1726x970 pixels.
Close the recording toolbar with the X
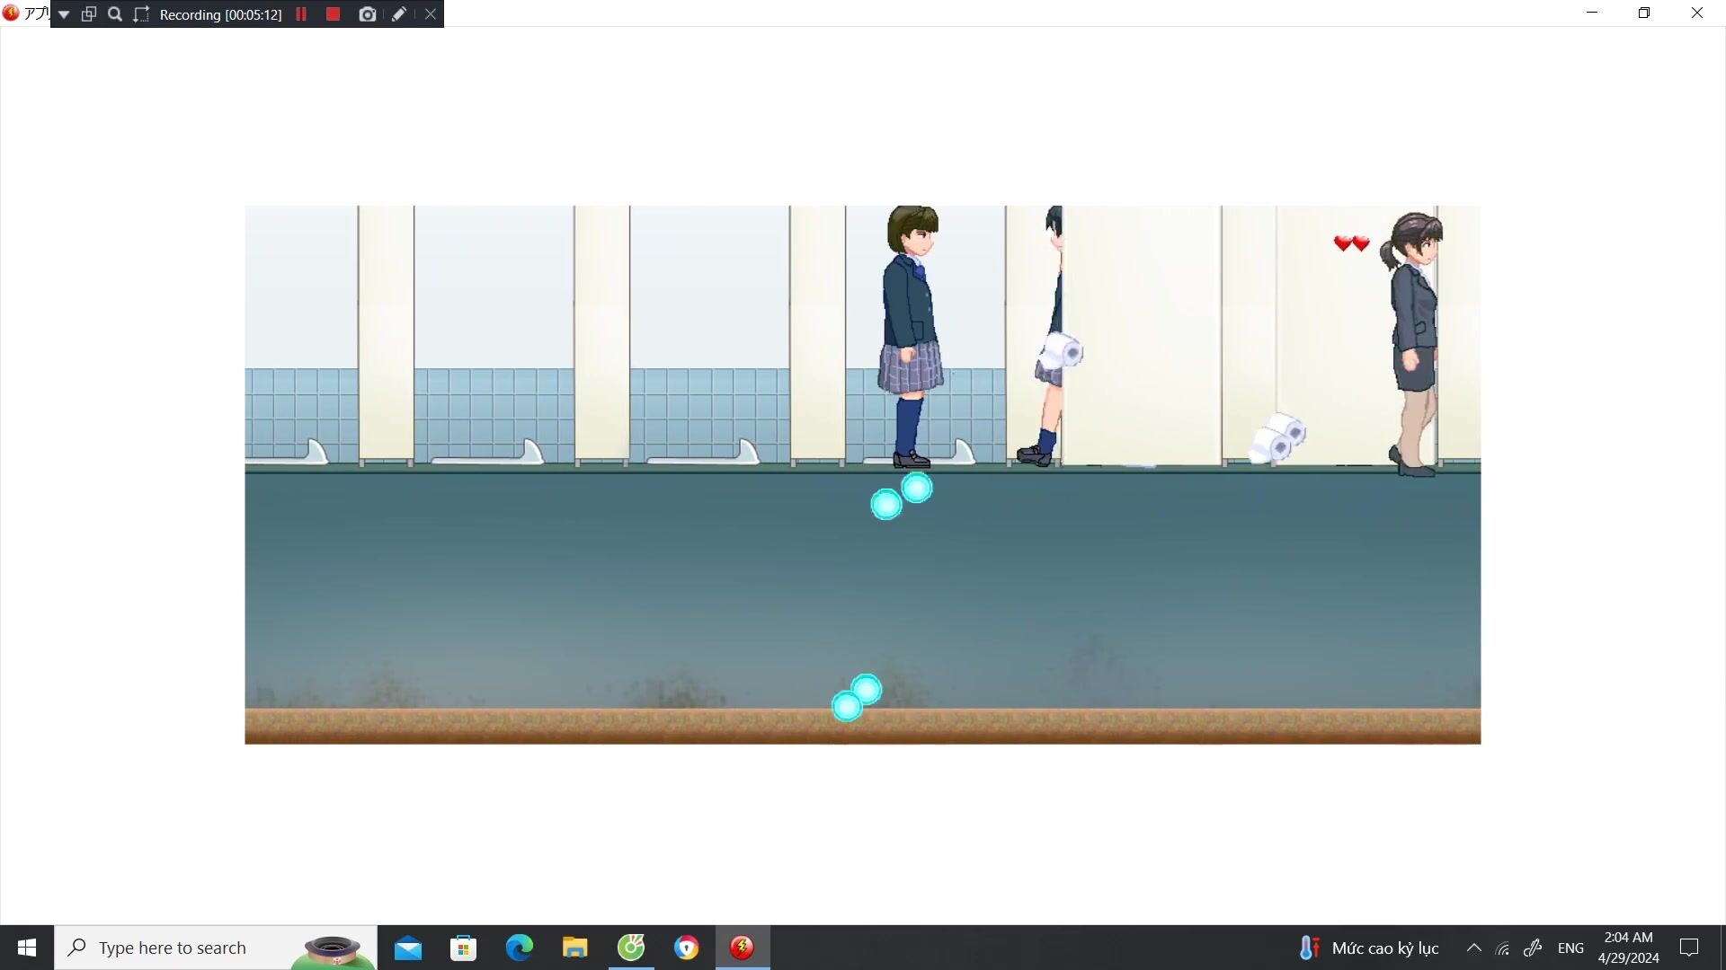tap(431, 14)
